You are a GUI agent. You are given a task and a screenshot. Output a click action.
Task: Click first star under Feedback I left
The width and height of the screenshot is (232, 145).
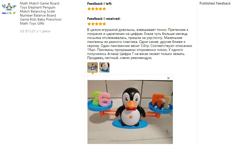tap(89, 9)
